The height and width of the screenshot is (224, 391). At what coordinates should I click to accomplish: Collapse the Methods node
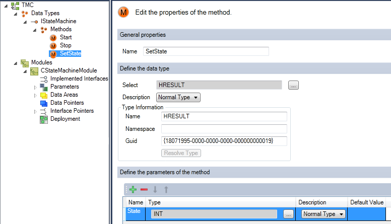click(35, 30)
